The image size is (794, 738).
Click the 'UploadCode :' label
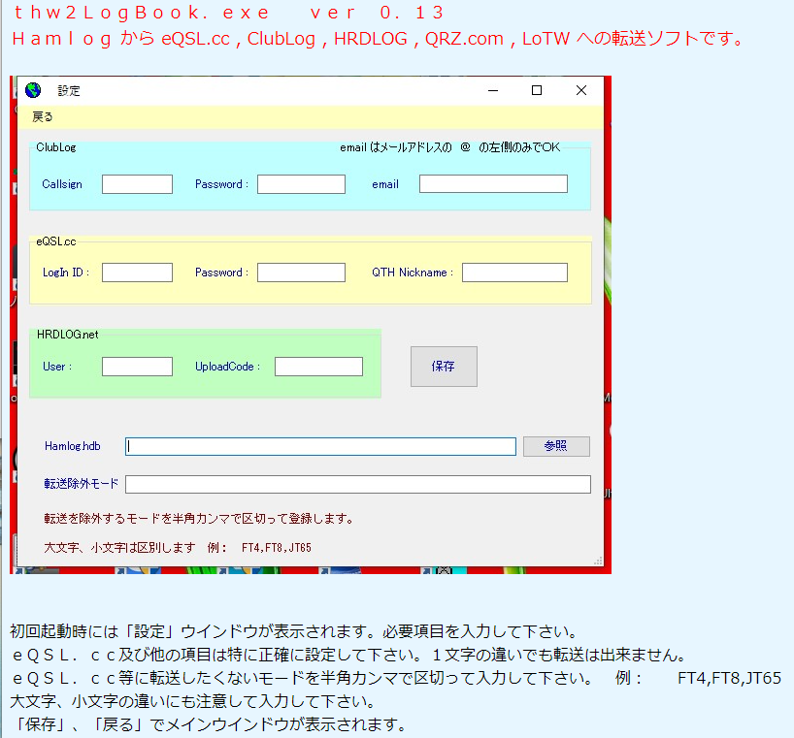coord(227,367)
